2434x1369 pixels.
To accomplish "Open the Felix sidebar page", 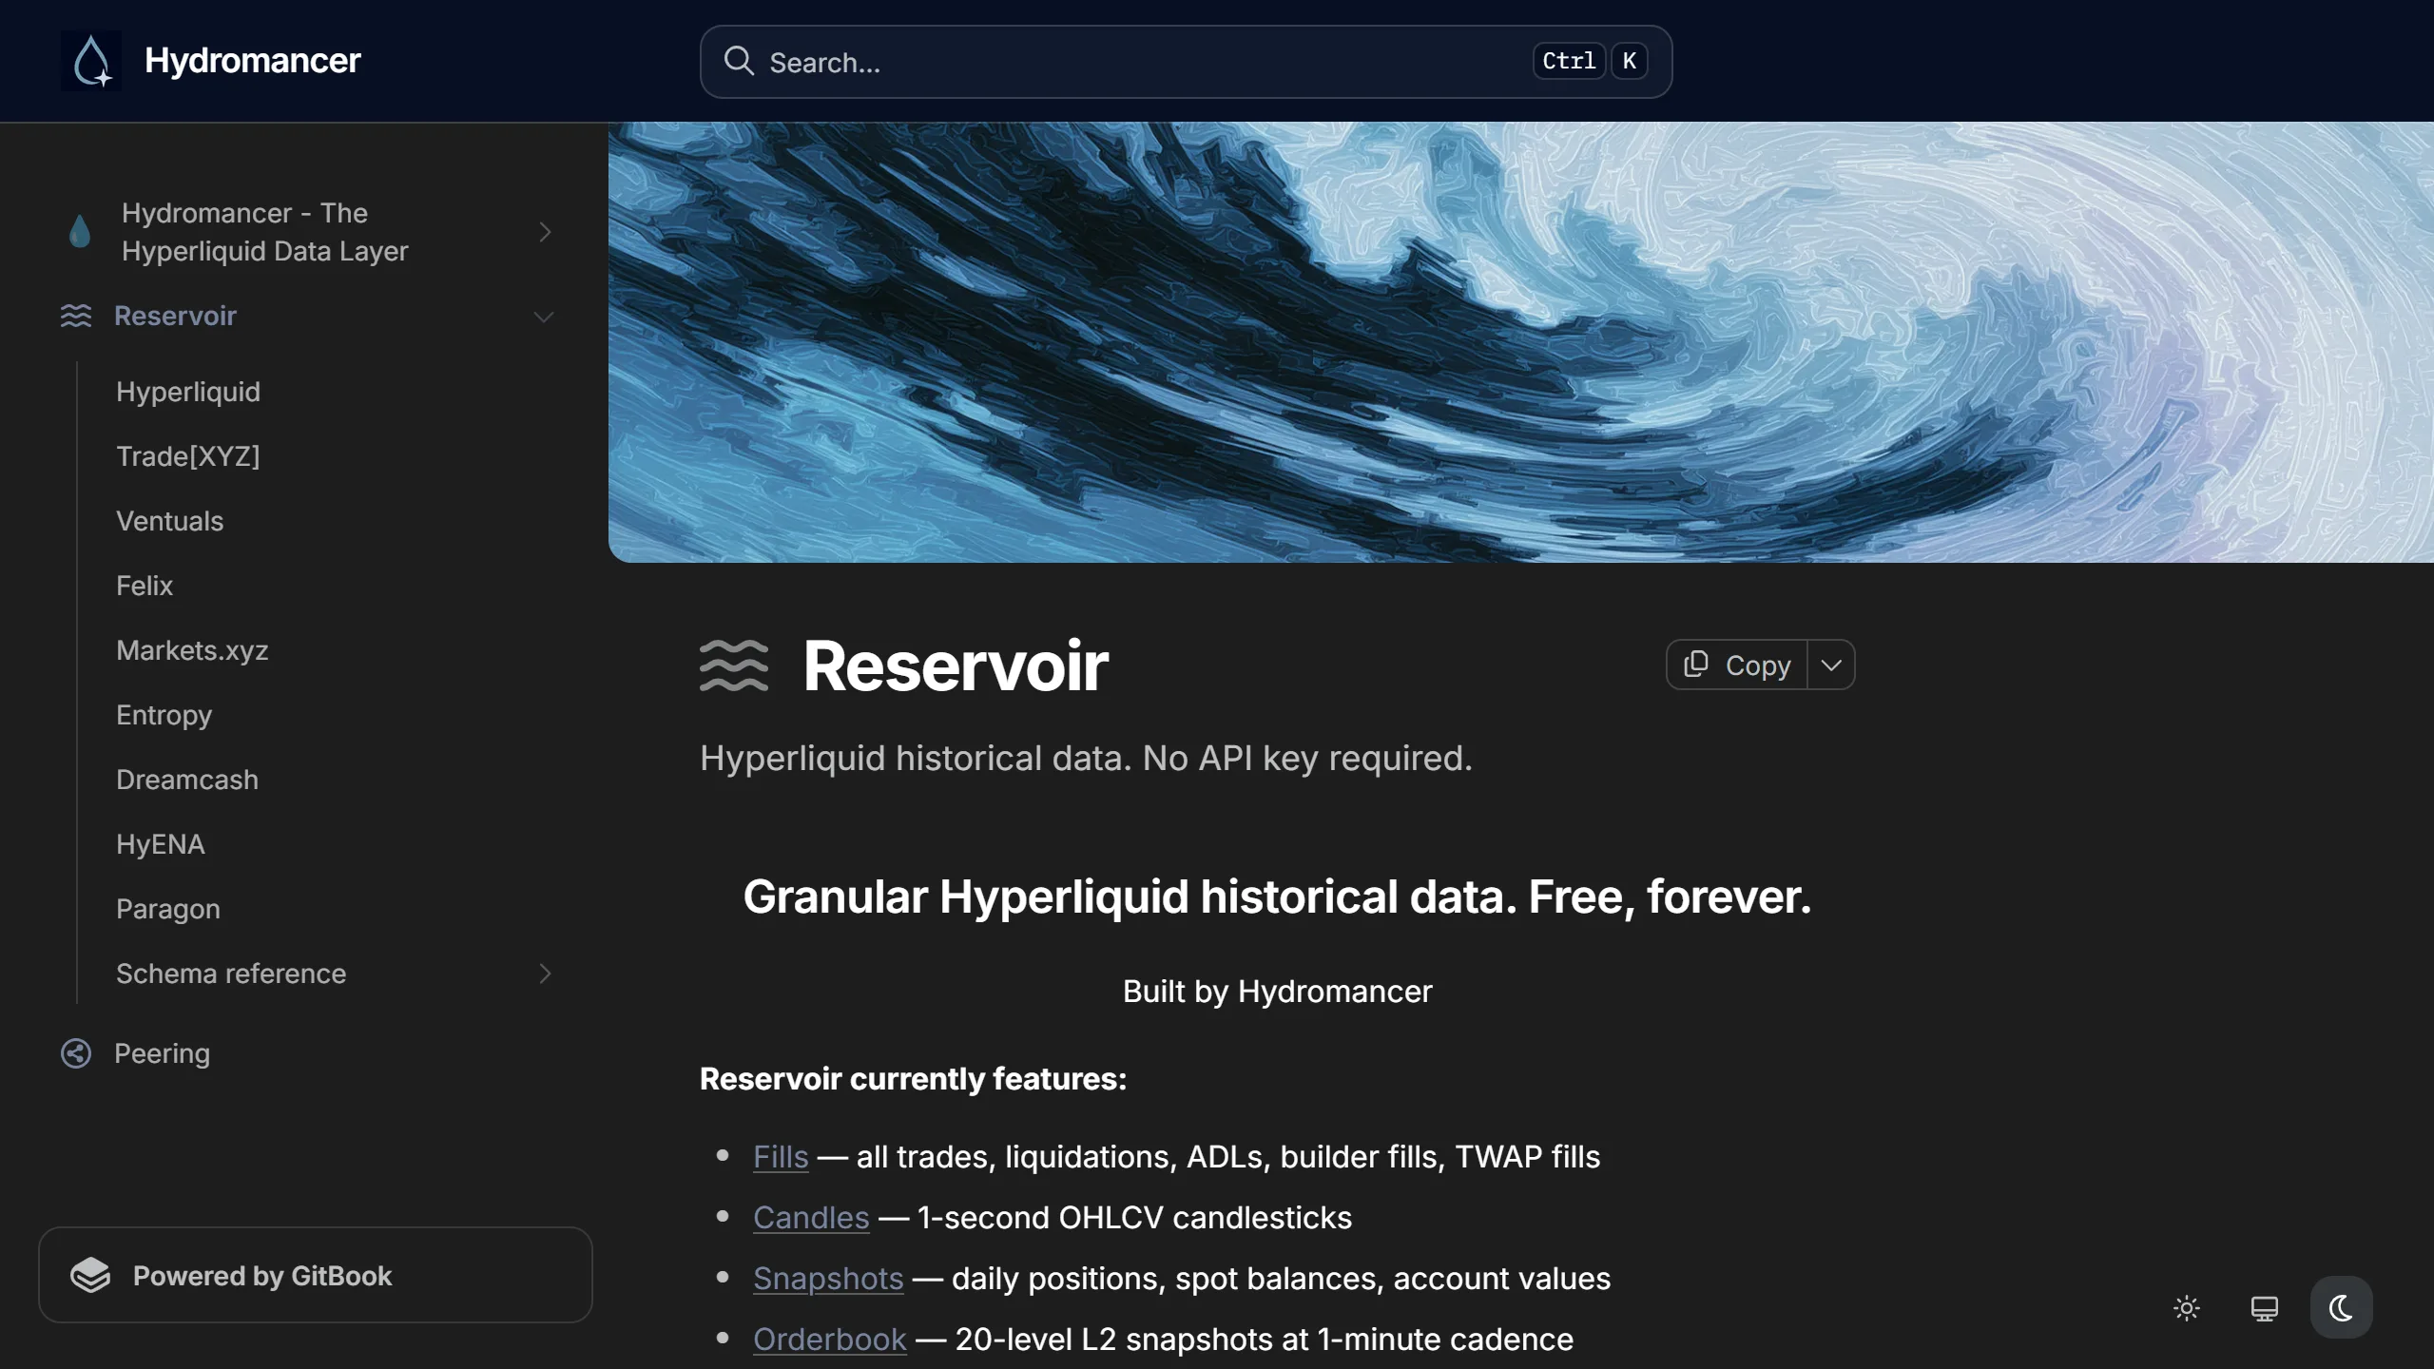I will pos(145,586).
